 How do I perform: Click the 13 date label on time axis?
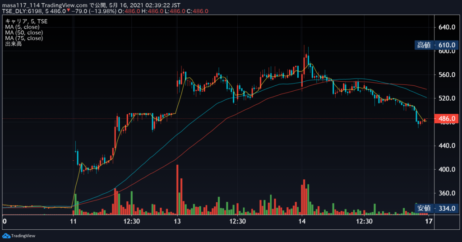pos(177,221)
